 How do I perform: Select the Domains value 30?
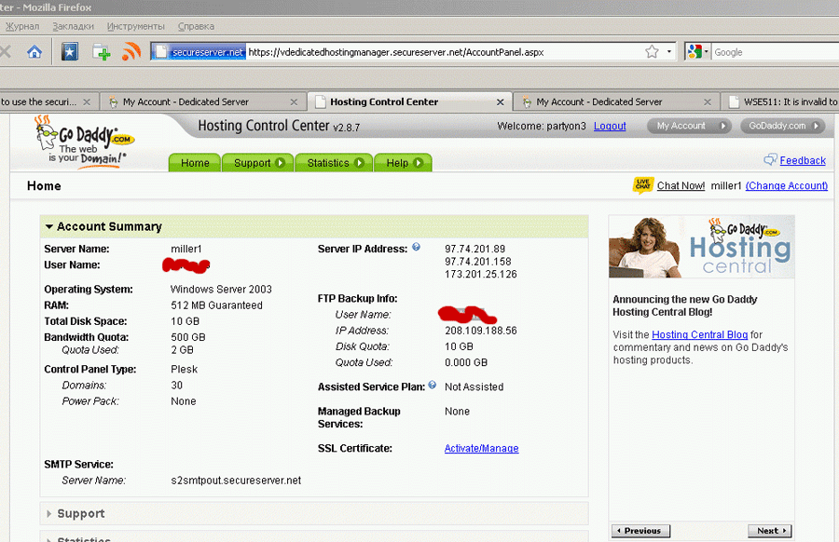click(176, 386)
